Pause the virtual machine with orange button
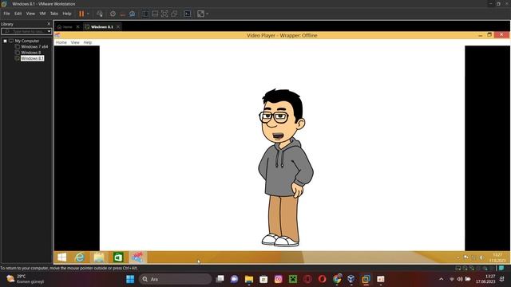511x287 pixels. pyautogui.click(x=81, y=14)
